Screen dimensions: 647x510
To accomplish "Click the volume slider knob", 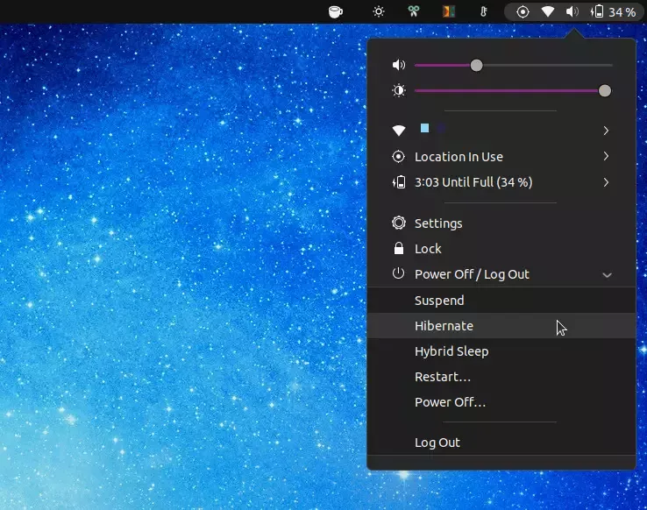I will pyautogui.click(x=476, y=65).
